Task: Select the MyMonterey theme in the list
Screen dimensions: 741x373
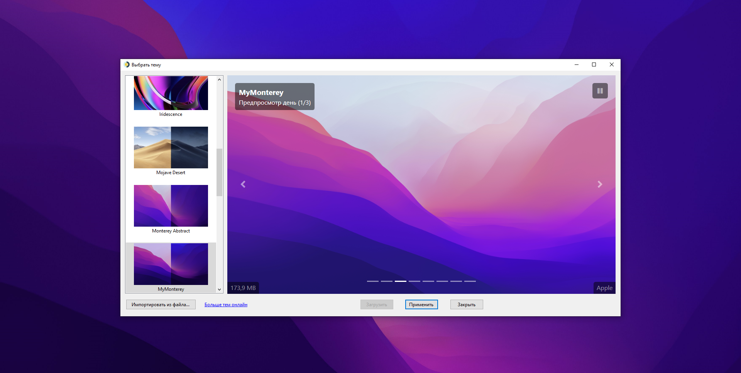Action: tap(171, 264)
